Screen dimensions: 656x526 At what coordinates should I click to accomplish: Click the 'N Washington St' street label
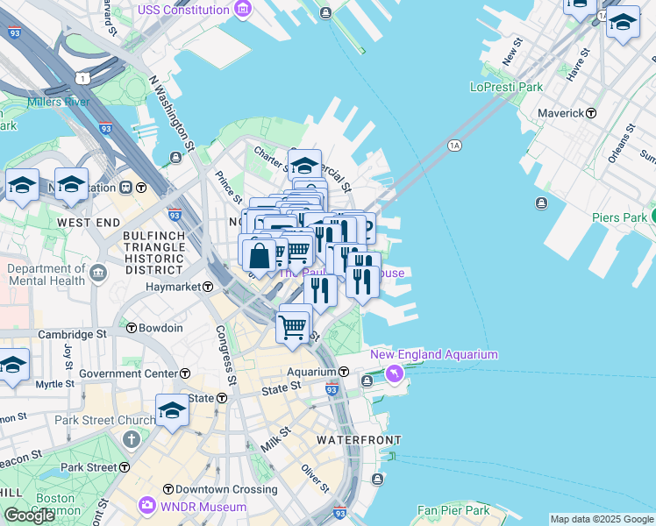pos(172,113)
